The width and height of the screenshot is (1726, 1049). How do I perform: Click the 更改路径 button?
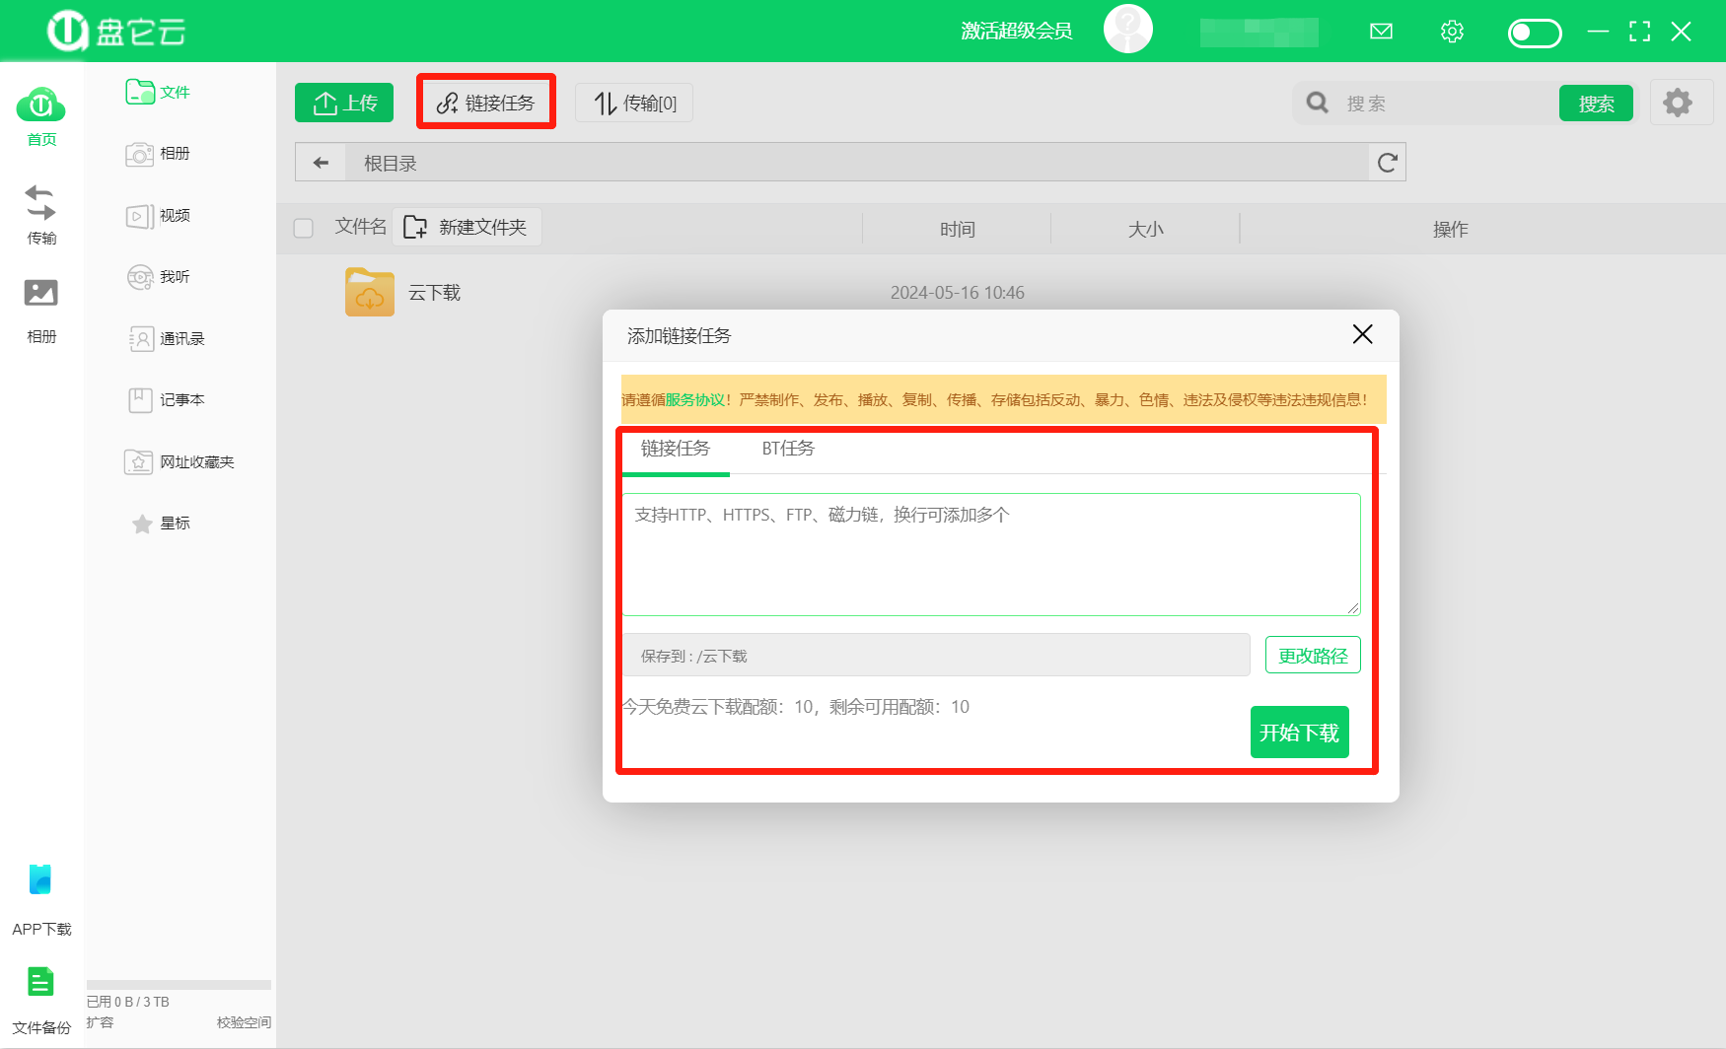1313,656
